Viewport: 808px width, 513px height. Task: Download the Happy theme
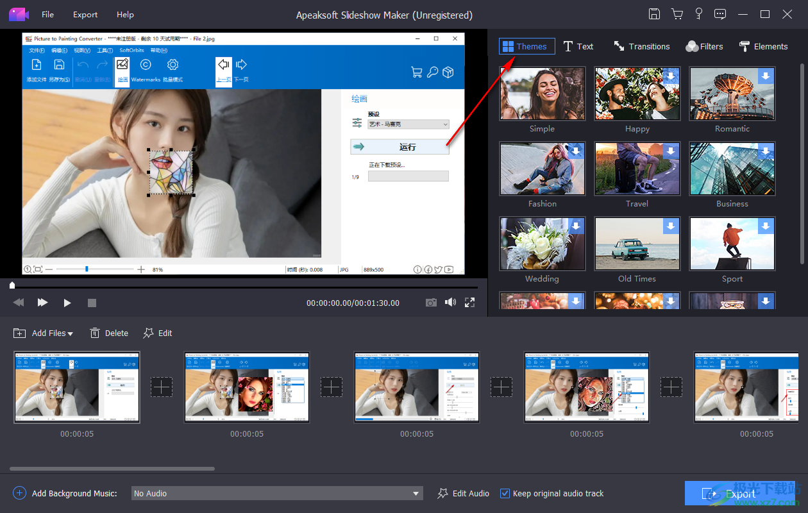(671, 76)
